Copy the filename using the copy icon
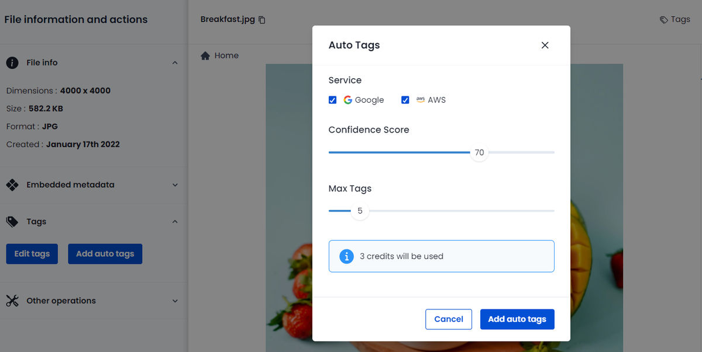 (x=261, y=19)
